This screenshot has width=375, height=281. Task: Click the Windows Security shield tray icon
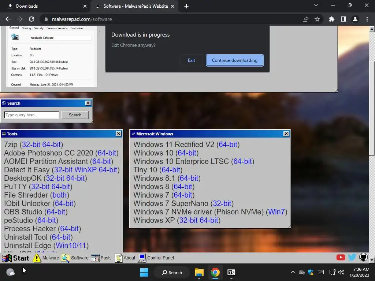pyautogui.click(x=311, y=272)
